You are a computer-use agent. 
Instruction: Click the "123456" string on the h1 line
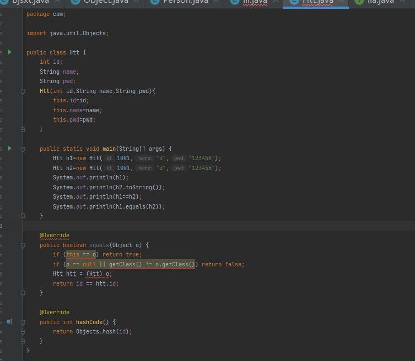(x=201, y=158)
